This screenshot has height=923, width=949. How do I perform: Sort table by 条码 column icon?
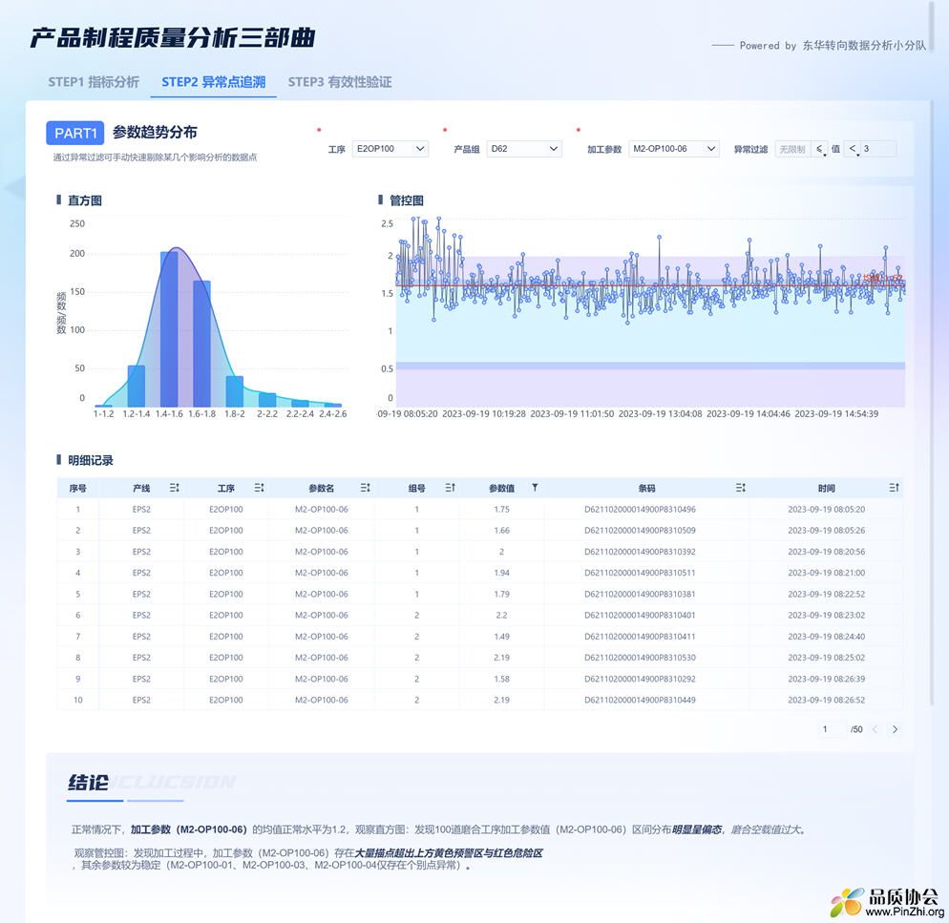pyautogui.click(x=740, y=488)
